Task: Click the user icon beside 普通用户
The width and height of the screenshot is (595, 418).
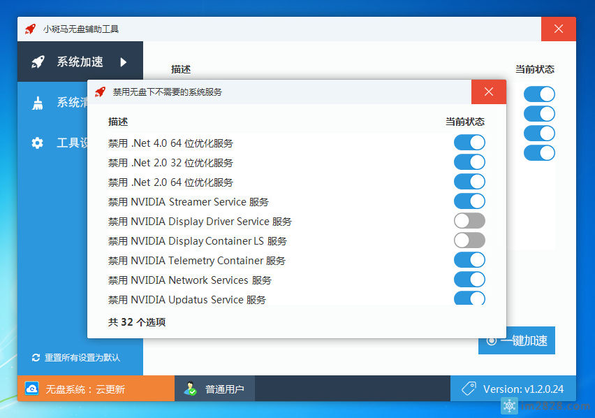Action: [190, 388]
